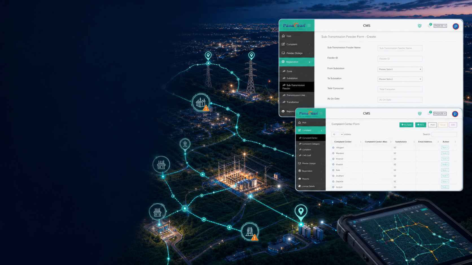
Task: Collapse the Registration menu in the Feeder form window
Action: click(x=297, y=62)
